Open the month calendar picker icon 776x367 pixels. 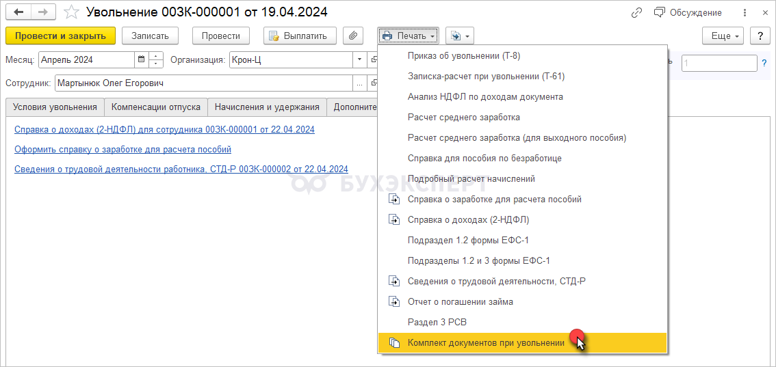coord(141,60)
